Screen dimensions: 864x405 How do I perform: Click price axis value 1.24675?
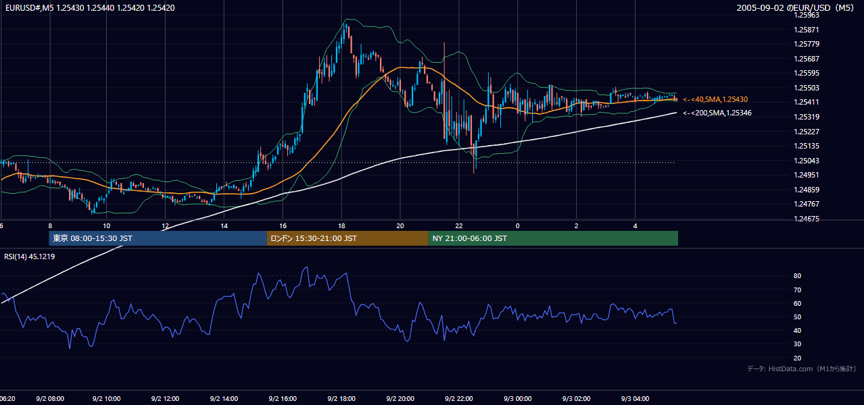808,219
